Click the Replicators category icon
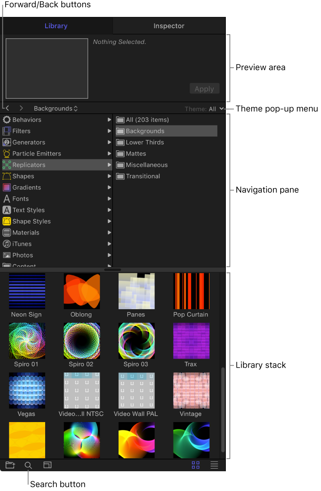The height and width of the screenshot is (491, 321). click(x=6, y=165)
